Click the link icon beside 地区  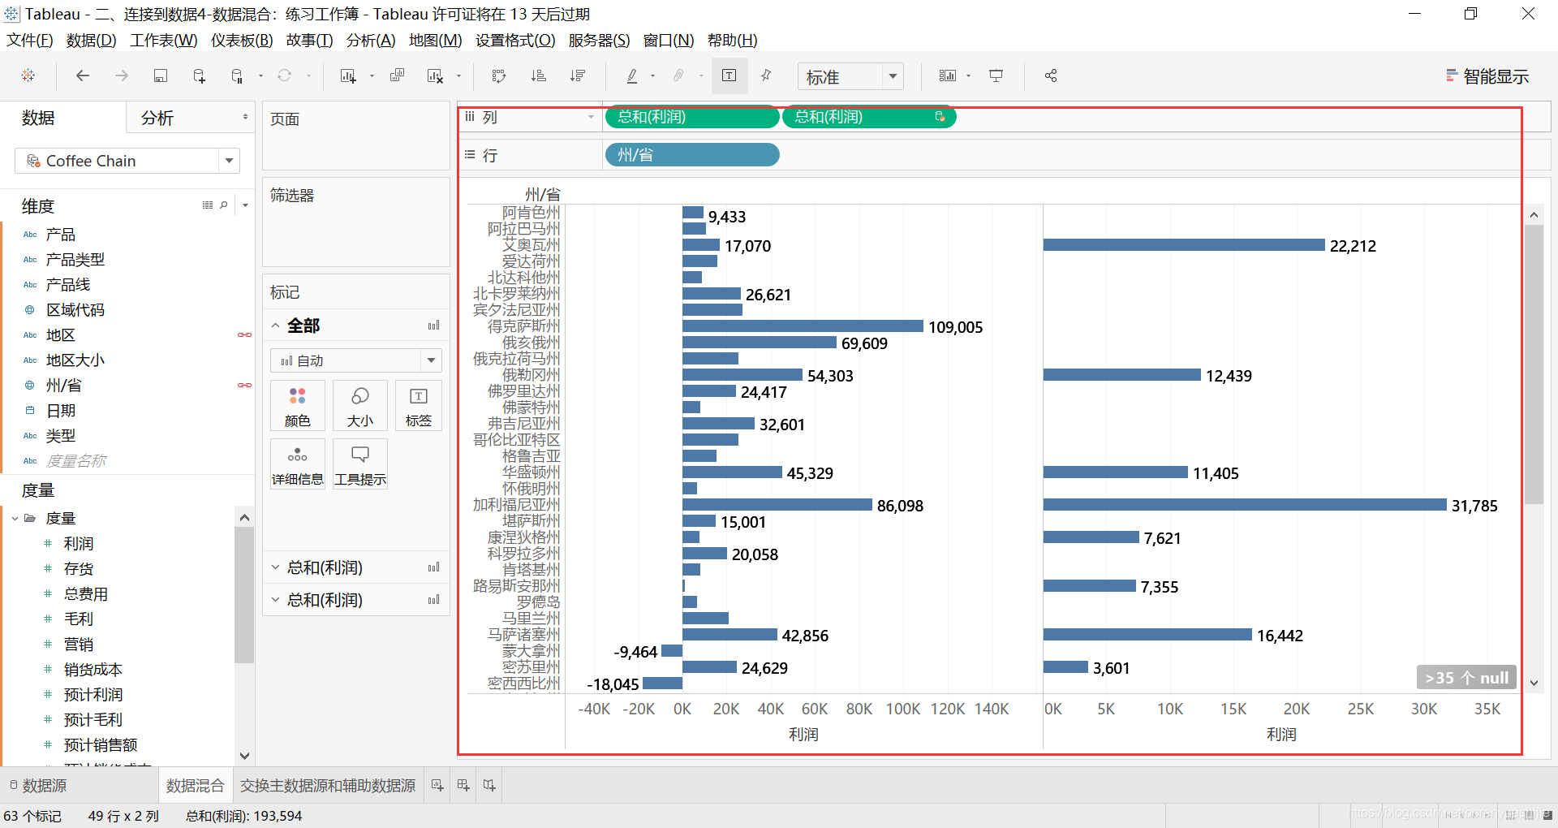[243, 335]
